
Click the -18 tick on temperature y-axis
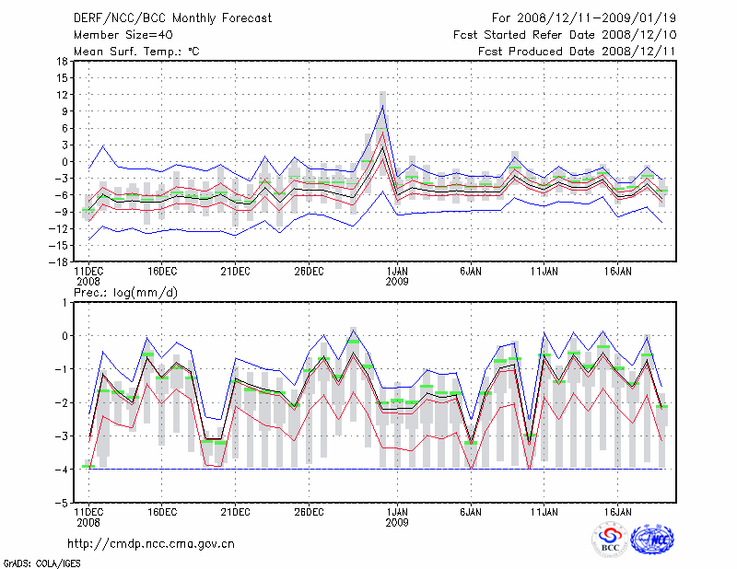(61, 261)
